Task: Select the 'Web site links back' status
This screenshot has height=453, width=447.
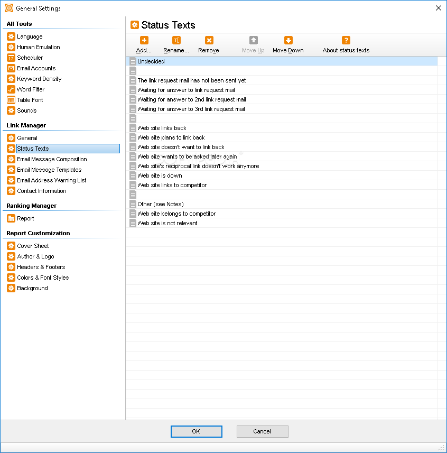Action: point(282,128)
